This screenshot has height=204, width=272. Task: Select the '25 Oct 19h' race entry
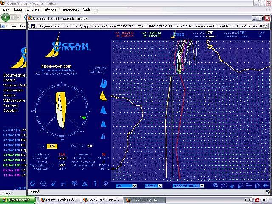[14, 130]
